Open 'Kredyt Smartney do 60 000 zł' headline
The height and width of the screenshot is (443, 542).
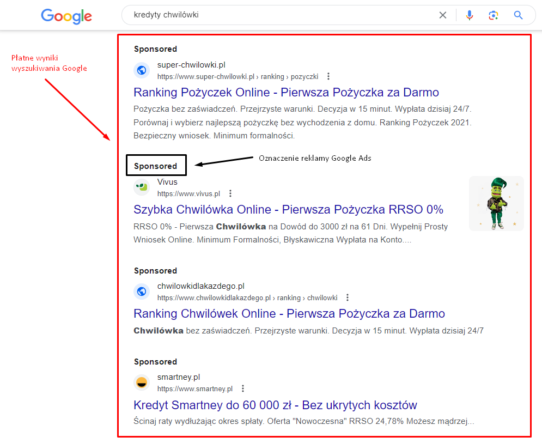click(x=276, y=405)
